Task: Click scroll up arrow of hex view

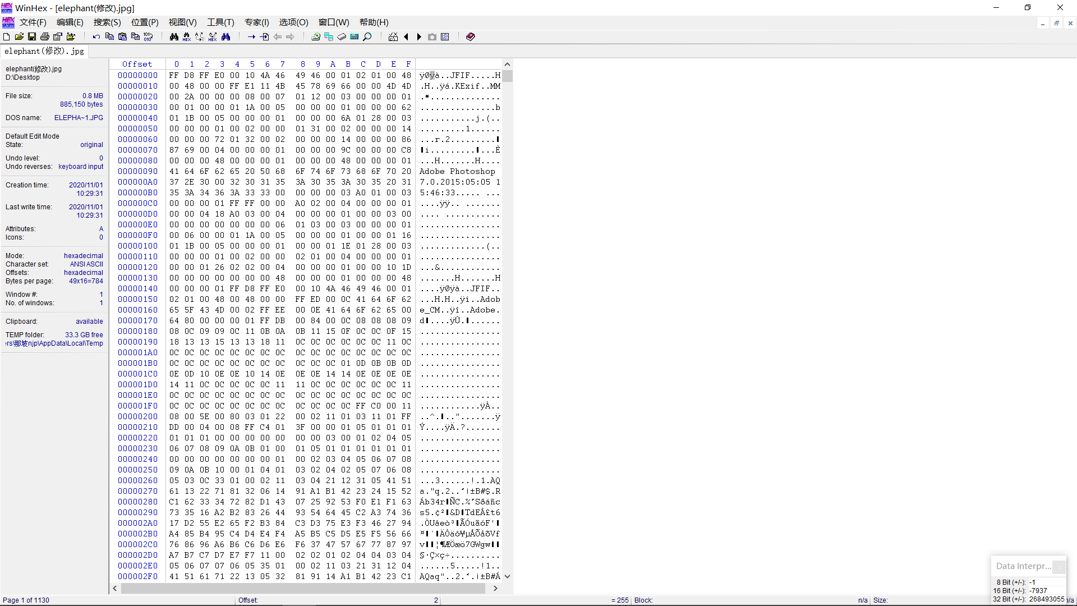Action: [x=507, y=65]
